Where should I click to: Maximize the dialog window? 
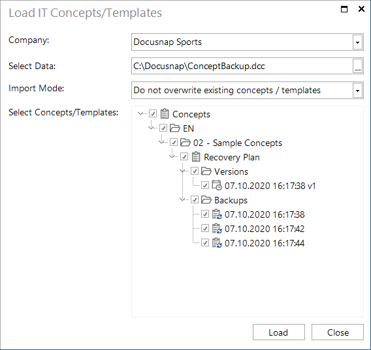click(x=344, y=9)
